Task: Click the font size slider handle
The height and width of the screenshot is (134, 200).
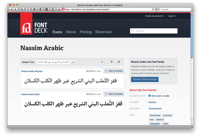Action: click(x=112, y=62)
